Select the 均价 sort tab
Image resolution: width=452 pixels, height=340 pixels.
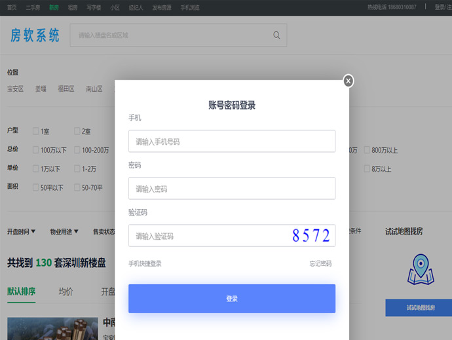coord(66,292)
